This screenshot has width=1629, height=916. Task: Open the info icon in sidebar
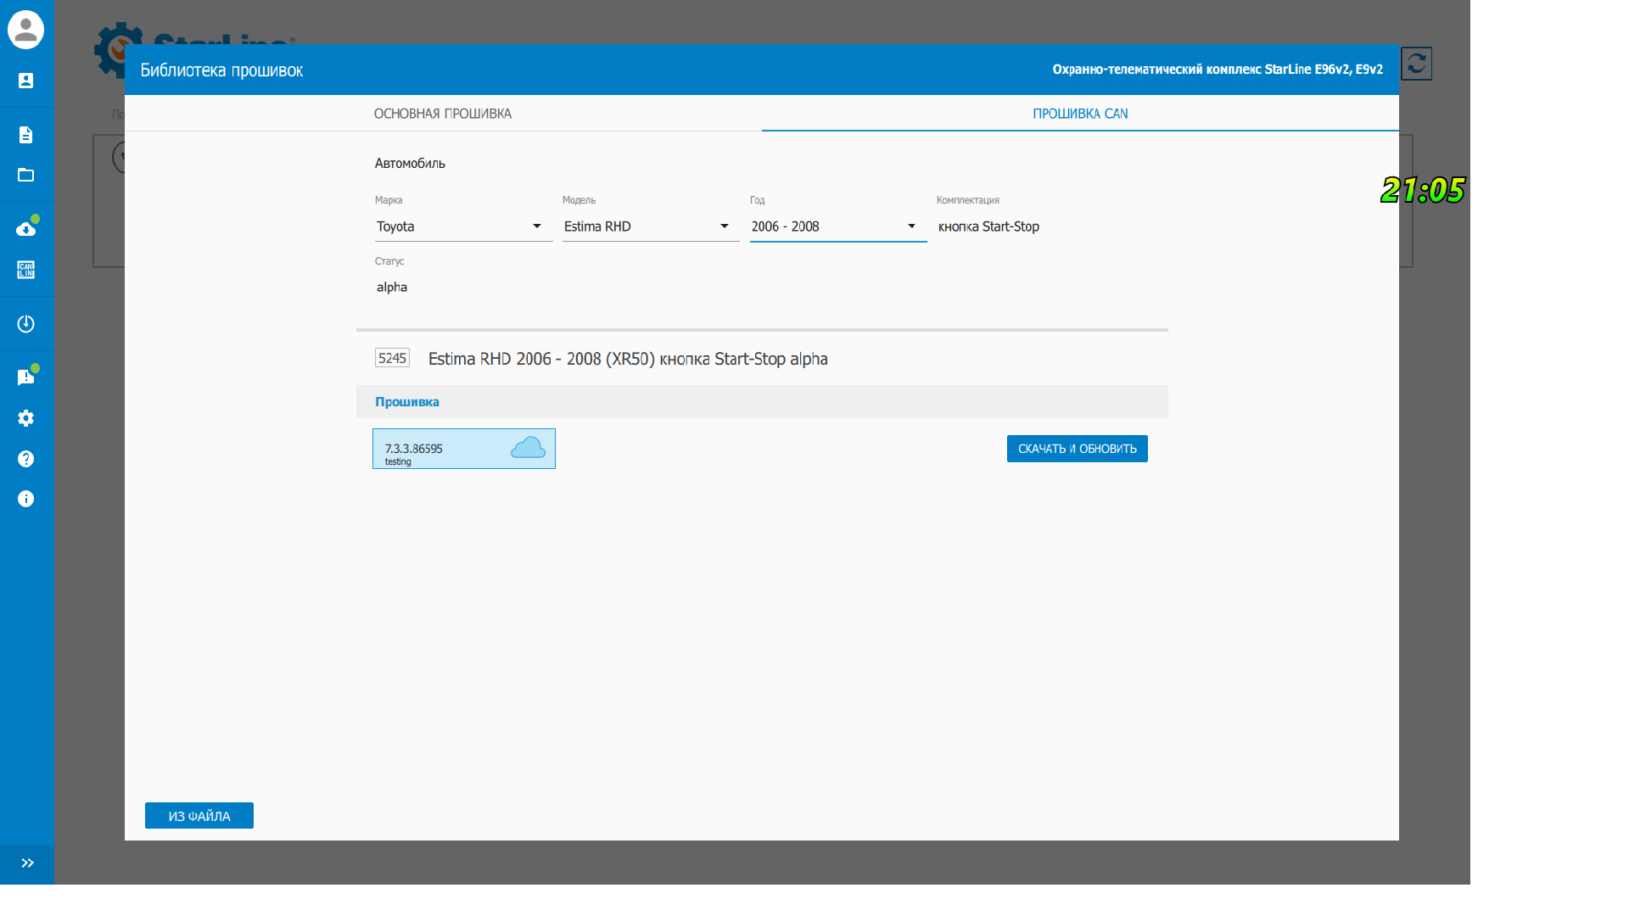[25, 499]
